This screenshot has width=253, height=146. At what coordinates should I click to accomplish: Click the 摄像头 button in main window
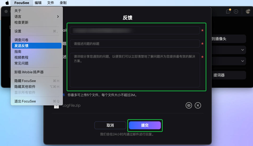(x=229, y=39)
